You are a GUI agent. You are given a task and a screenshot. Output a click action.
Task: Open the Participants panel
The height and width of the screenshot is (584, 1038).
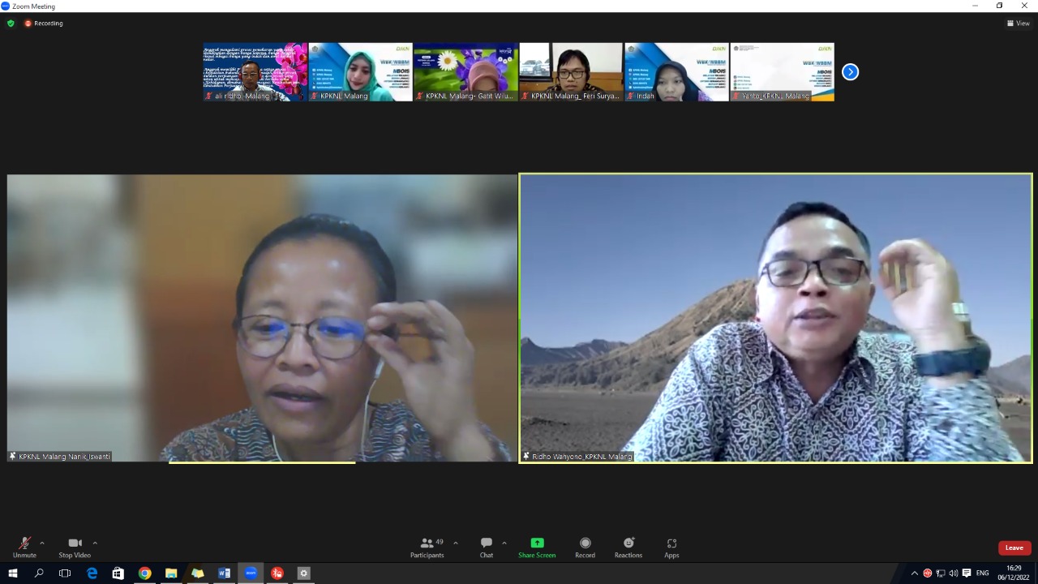427,547
